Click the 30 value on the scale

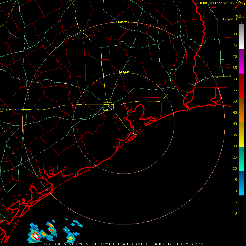(x=235, y=146)
